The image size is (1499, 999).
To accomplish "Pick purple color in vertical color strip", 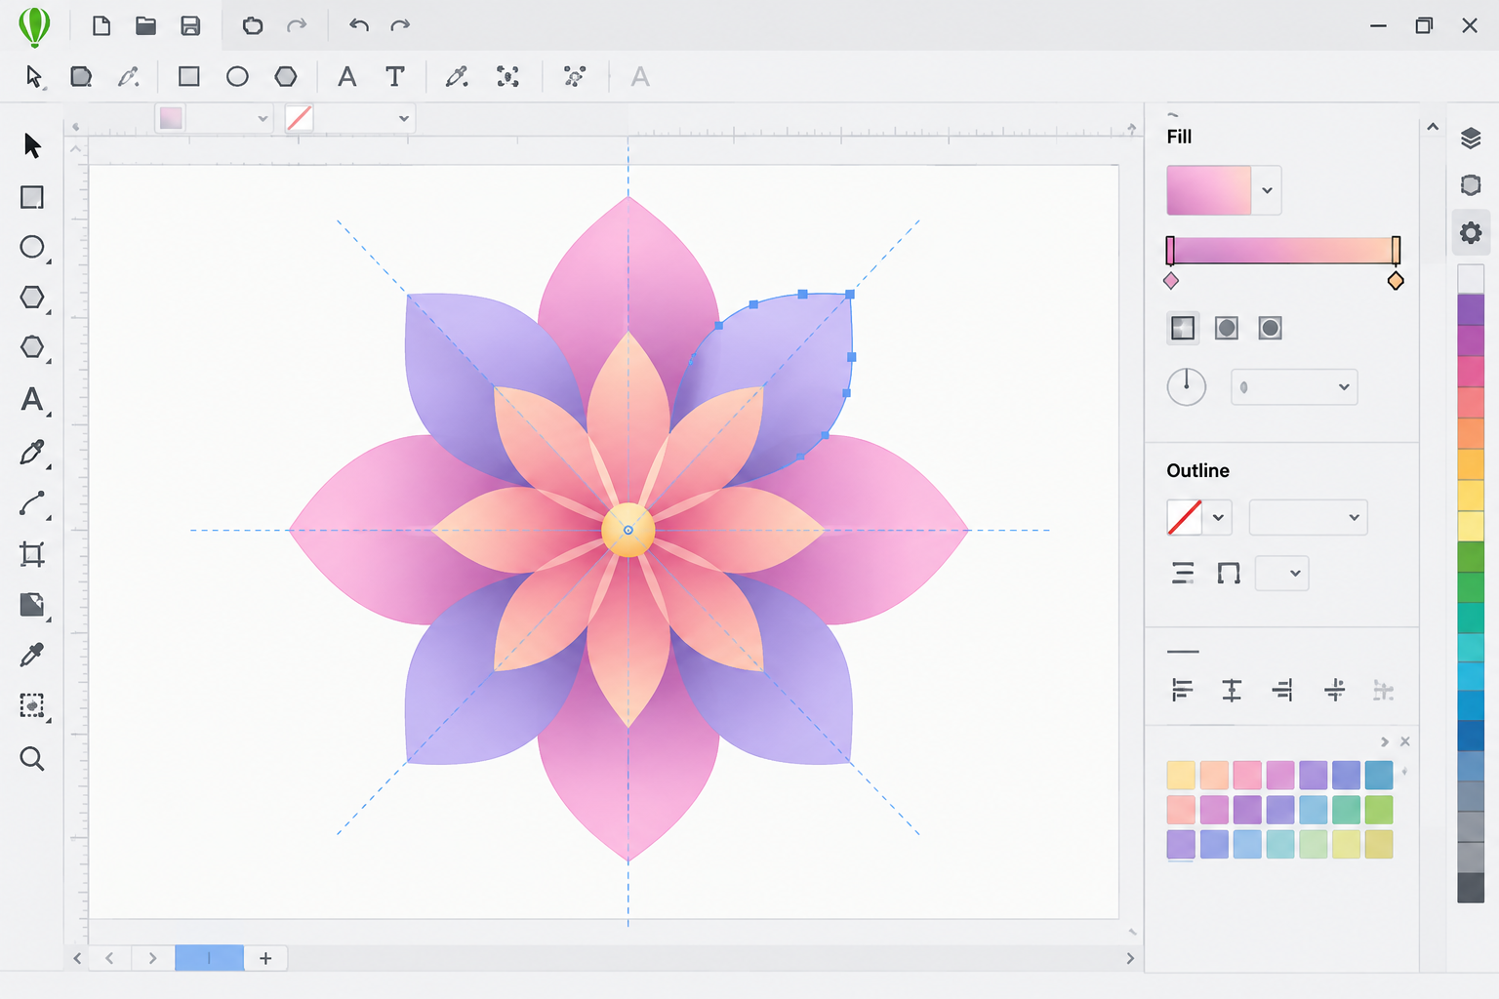I will (x=1471, y=309).
